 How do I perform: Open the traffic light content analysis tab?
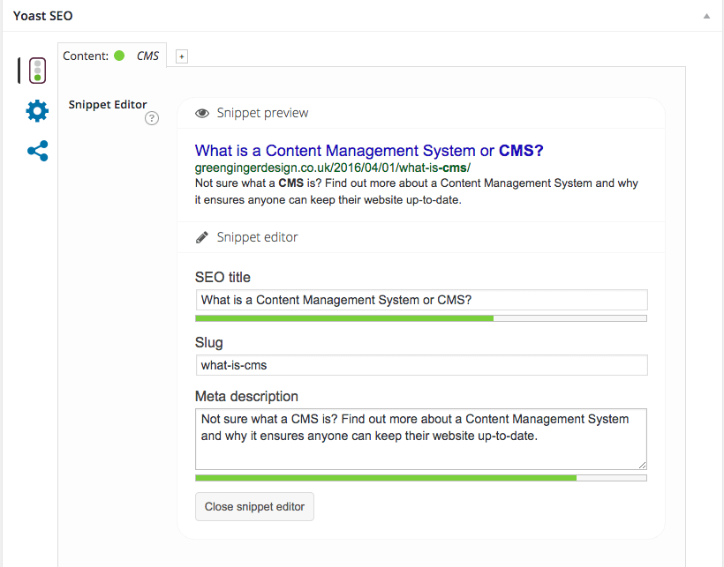tap(37, 71)
